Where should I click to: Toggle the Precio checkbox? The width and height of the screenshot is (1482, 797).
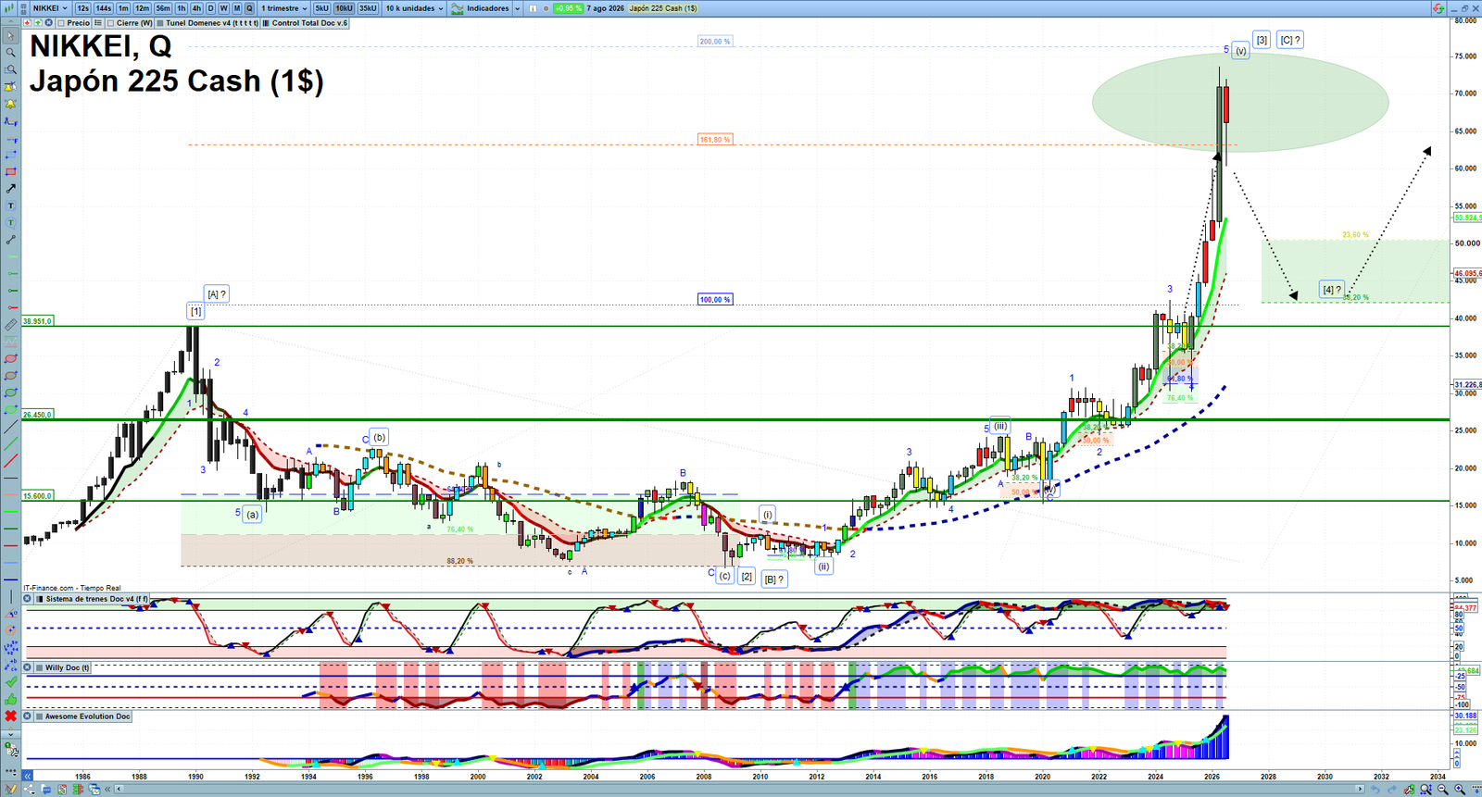click(x=61, y=23)
